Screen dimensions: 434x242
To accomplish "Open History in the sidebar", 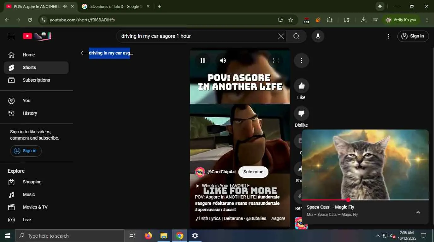I will (x=36, y=113).
